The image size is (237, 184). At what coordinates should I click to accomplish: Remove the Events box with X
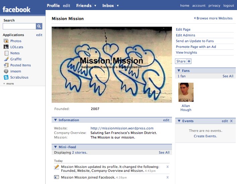pos(231,121)
